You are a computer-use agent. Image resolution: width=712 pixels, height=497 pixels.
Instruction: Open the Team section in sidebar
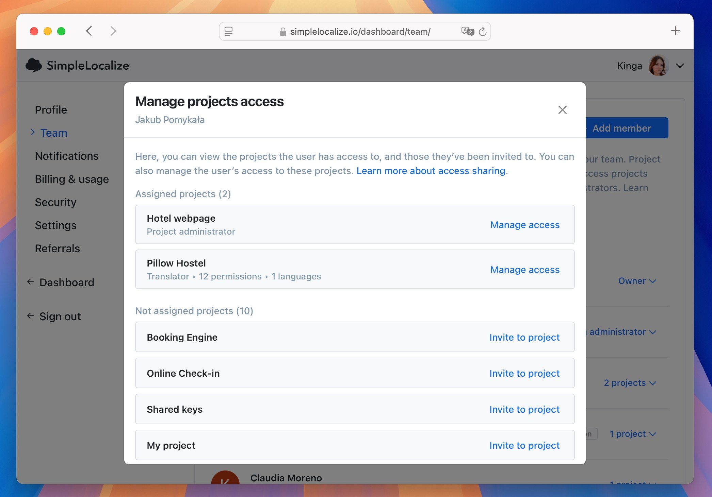[x=53, y=132]
